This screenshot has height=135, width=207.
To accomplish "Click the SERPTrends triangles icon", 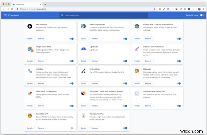I will pos(30,93).
